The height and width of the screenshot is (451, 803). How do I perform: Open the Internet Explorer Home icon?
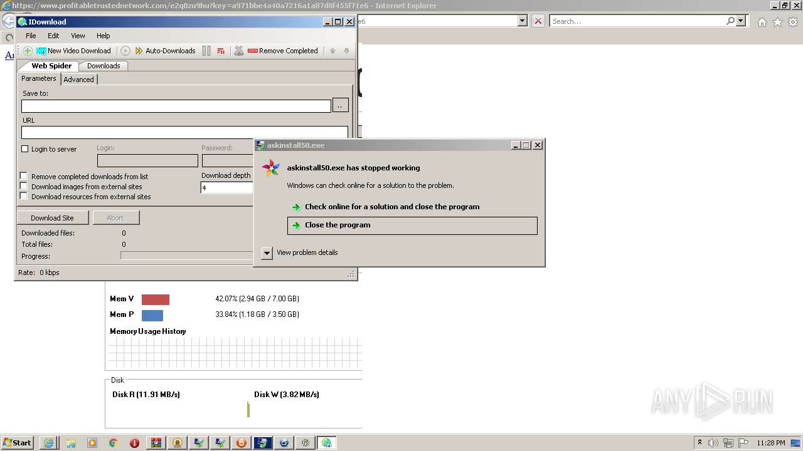click(762, 22)
